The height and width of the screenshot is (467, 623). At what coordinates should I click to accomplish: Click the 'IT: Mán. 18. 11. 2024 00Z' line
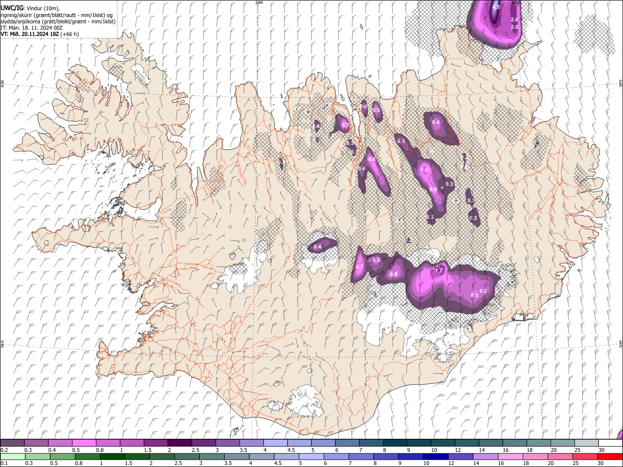(x=32, y=28)
